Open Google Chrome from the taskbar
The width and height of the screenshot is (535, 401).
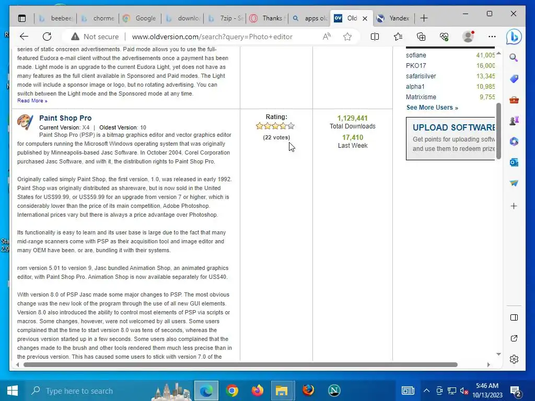pyautogui.click(x=232, y=391)
